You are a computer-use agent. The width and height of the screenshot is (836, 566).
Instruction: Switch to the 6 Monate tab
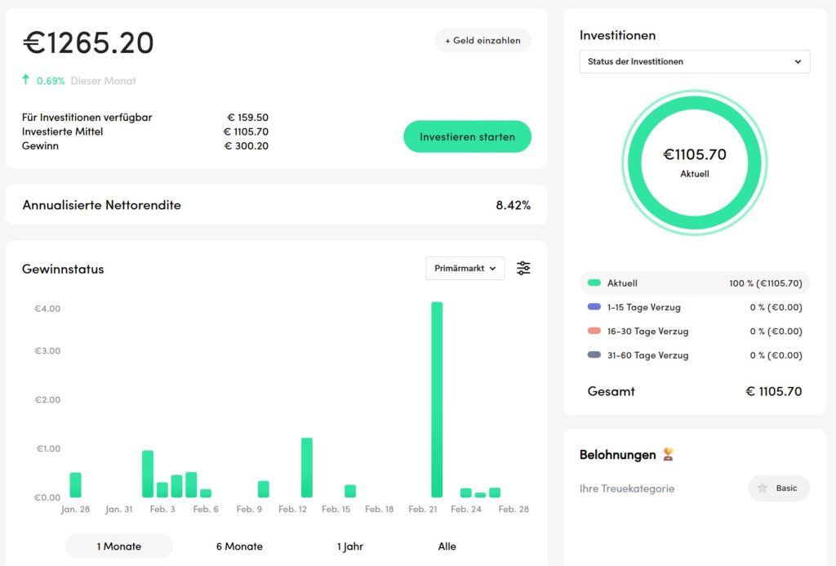[239, 546]
